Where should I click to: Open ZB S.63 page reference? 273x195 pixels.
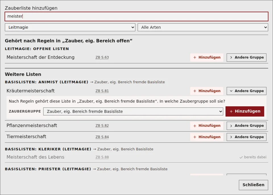(102, 57)
